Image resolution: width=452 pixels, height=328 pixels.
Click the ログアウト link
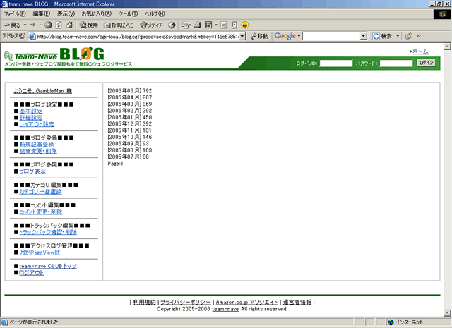coord(31,272)
